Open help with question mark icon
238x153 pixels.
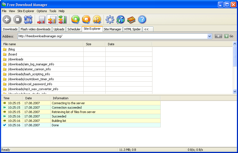142,20
